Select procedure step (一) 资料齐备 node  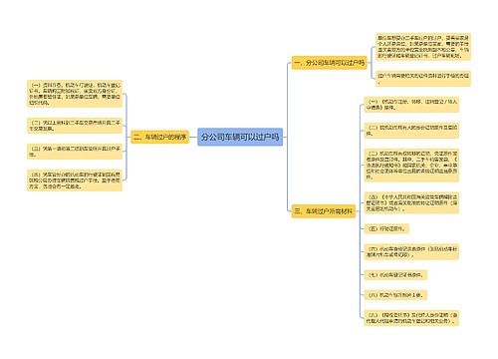tap(75, 94)
